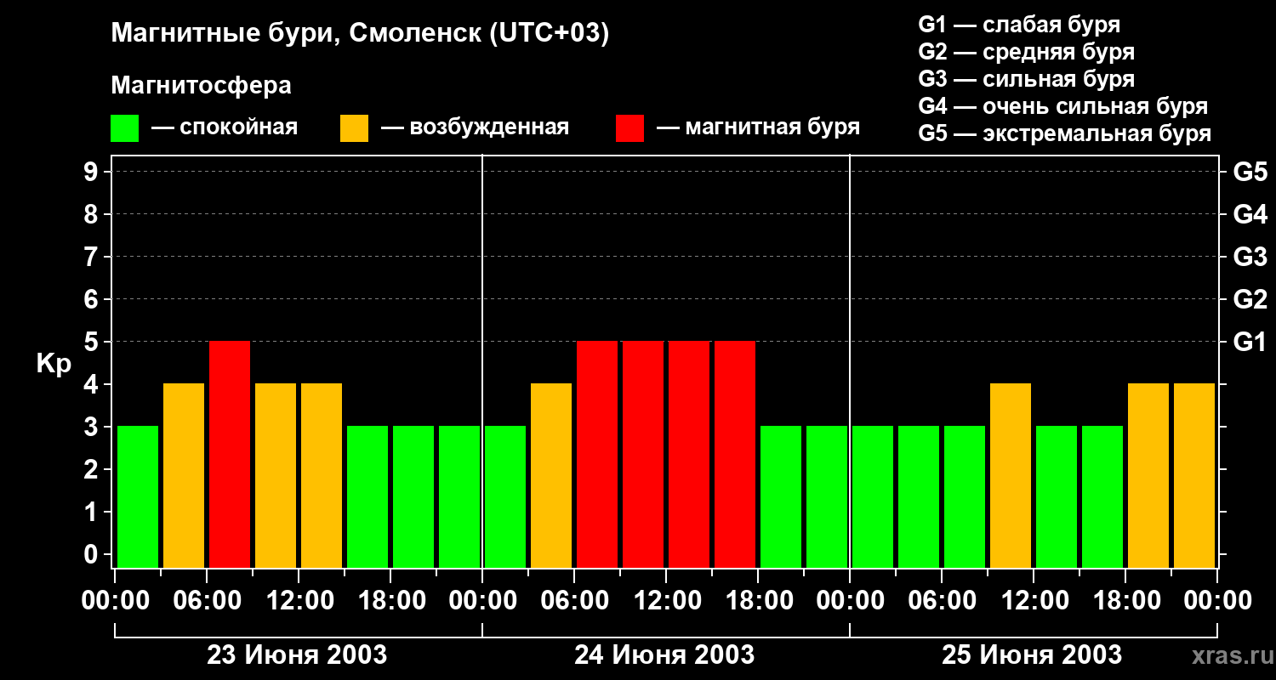Select the yellow bar 21:00–00:00 on 25 Июня
1276x680 pixels.
point(1194,475)
